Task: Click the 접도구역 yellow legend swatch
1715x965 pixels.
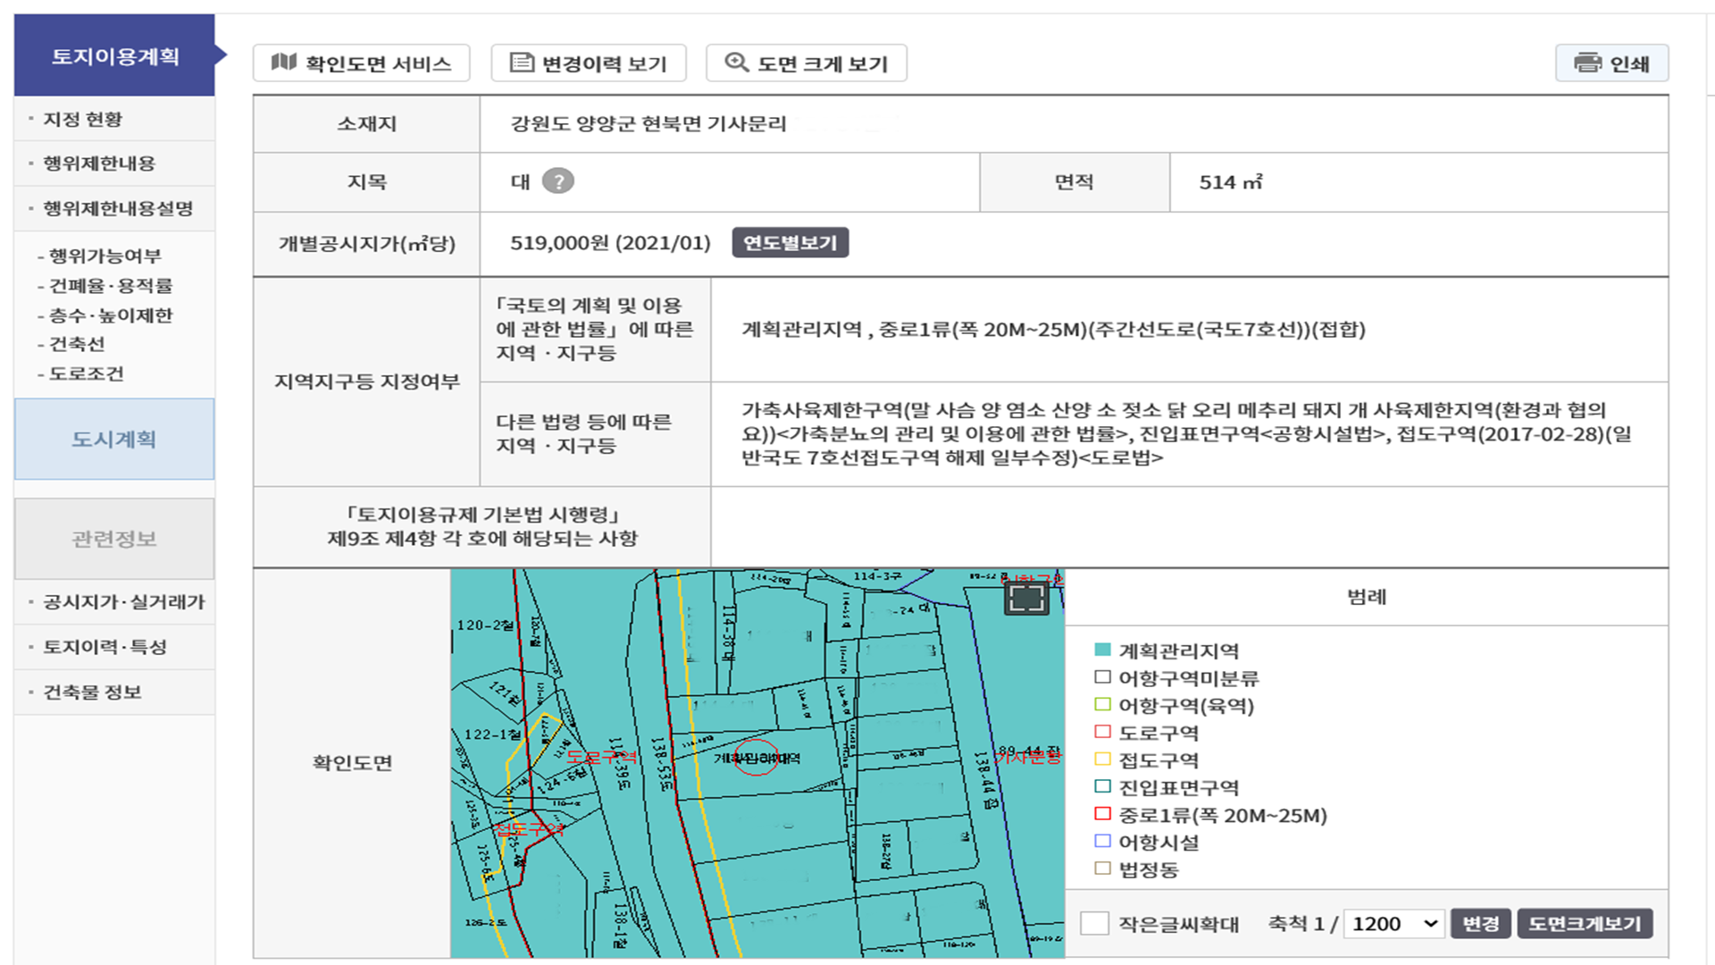Action: pyautogui.click(x=1102, y=759)
